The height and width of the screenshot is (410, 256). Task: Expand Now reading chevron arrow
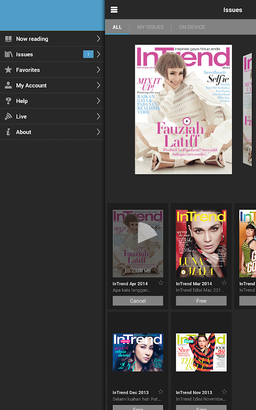(98, 39)
